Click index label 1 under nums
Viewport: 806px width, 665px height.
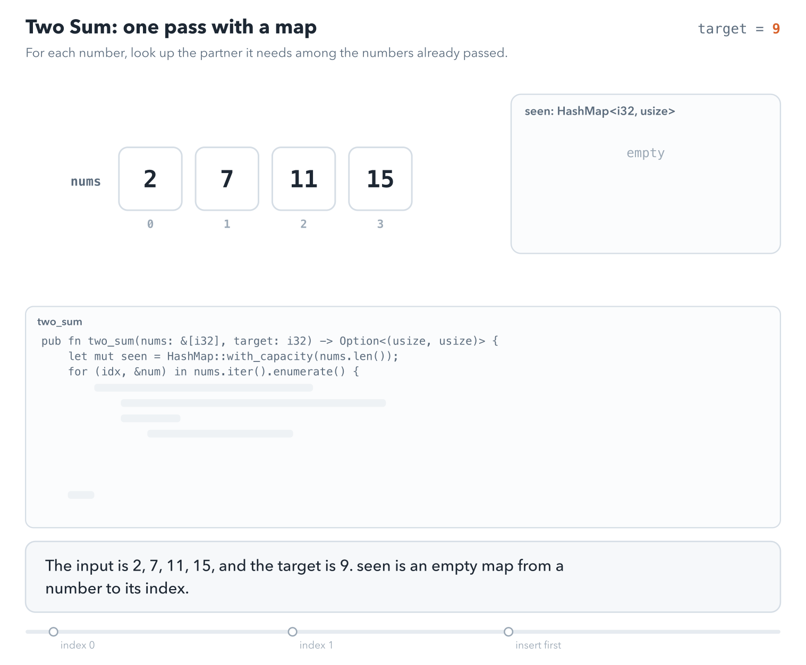point(227,224)
